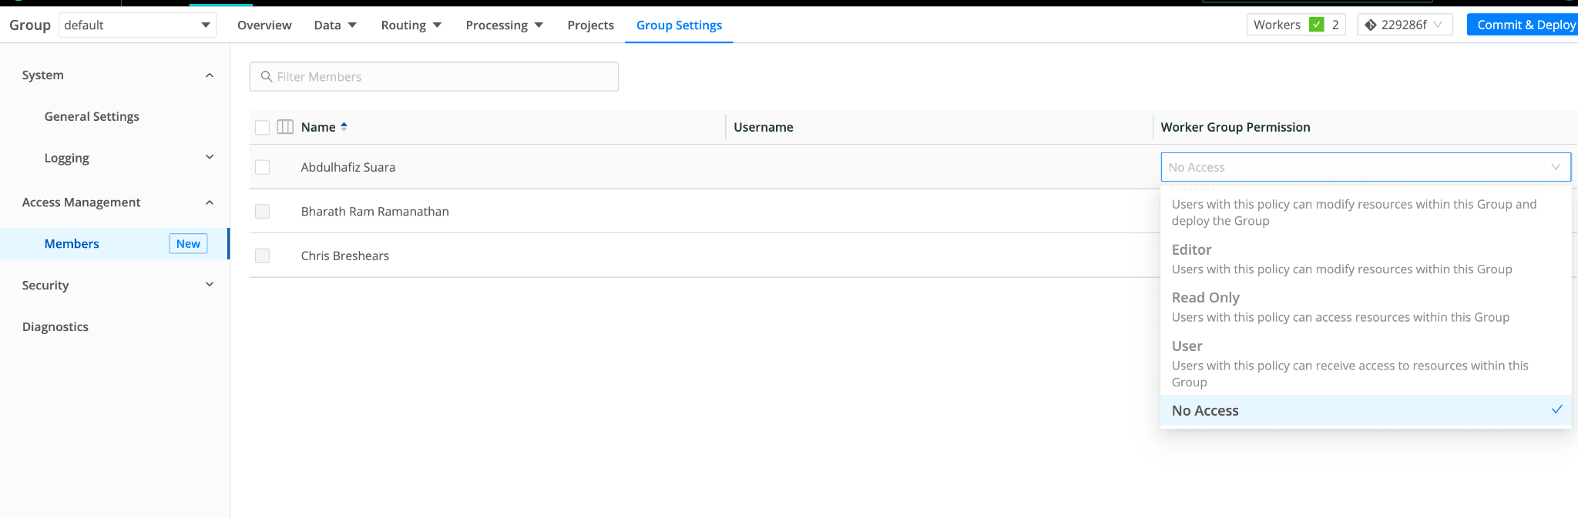The height and width of the screenshot is (518, 1578).
Task: Open General Settings in sidebar
Action: tap(92, 116)
